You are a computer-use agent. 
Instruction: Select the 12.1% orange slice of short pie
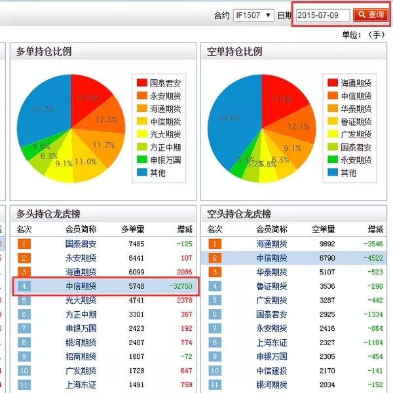(x=297, y=125)
